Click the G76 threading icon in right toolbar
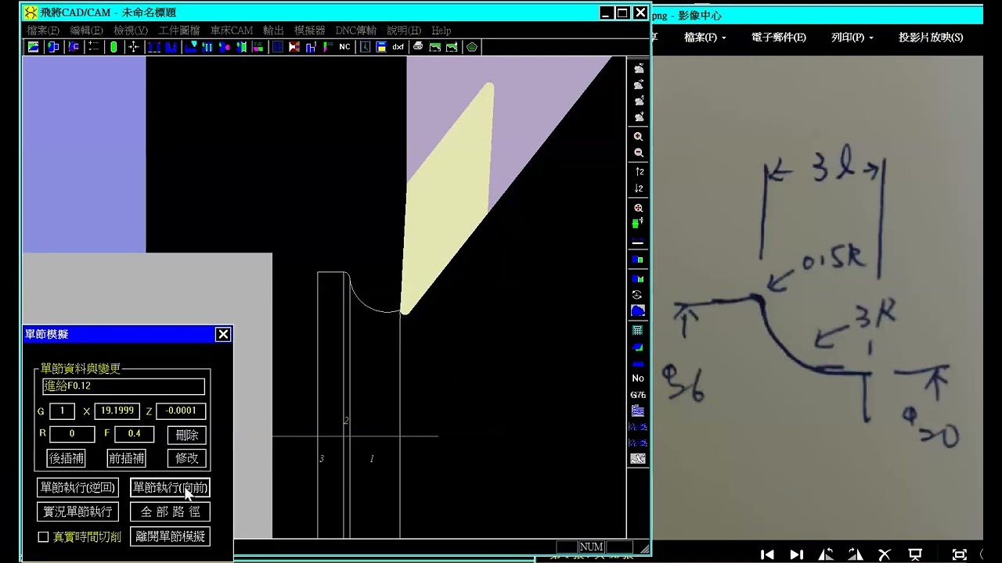The image size is (1002, 563). [x=638, y=395]
